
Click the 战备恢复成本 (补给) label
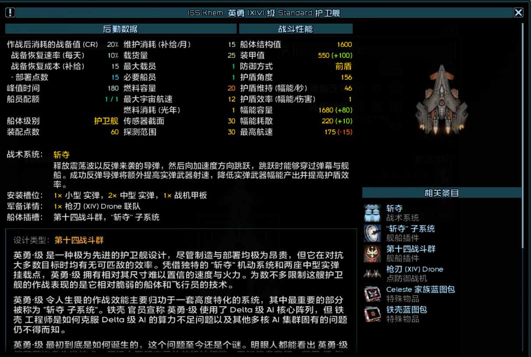point(48,66)
